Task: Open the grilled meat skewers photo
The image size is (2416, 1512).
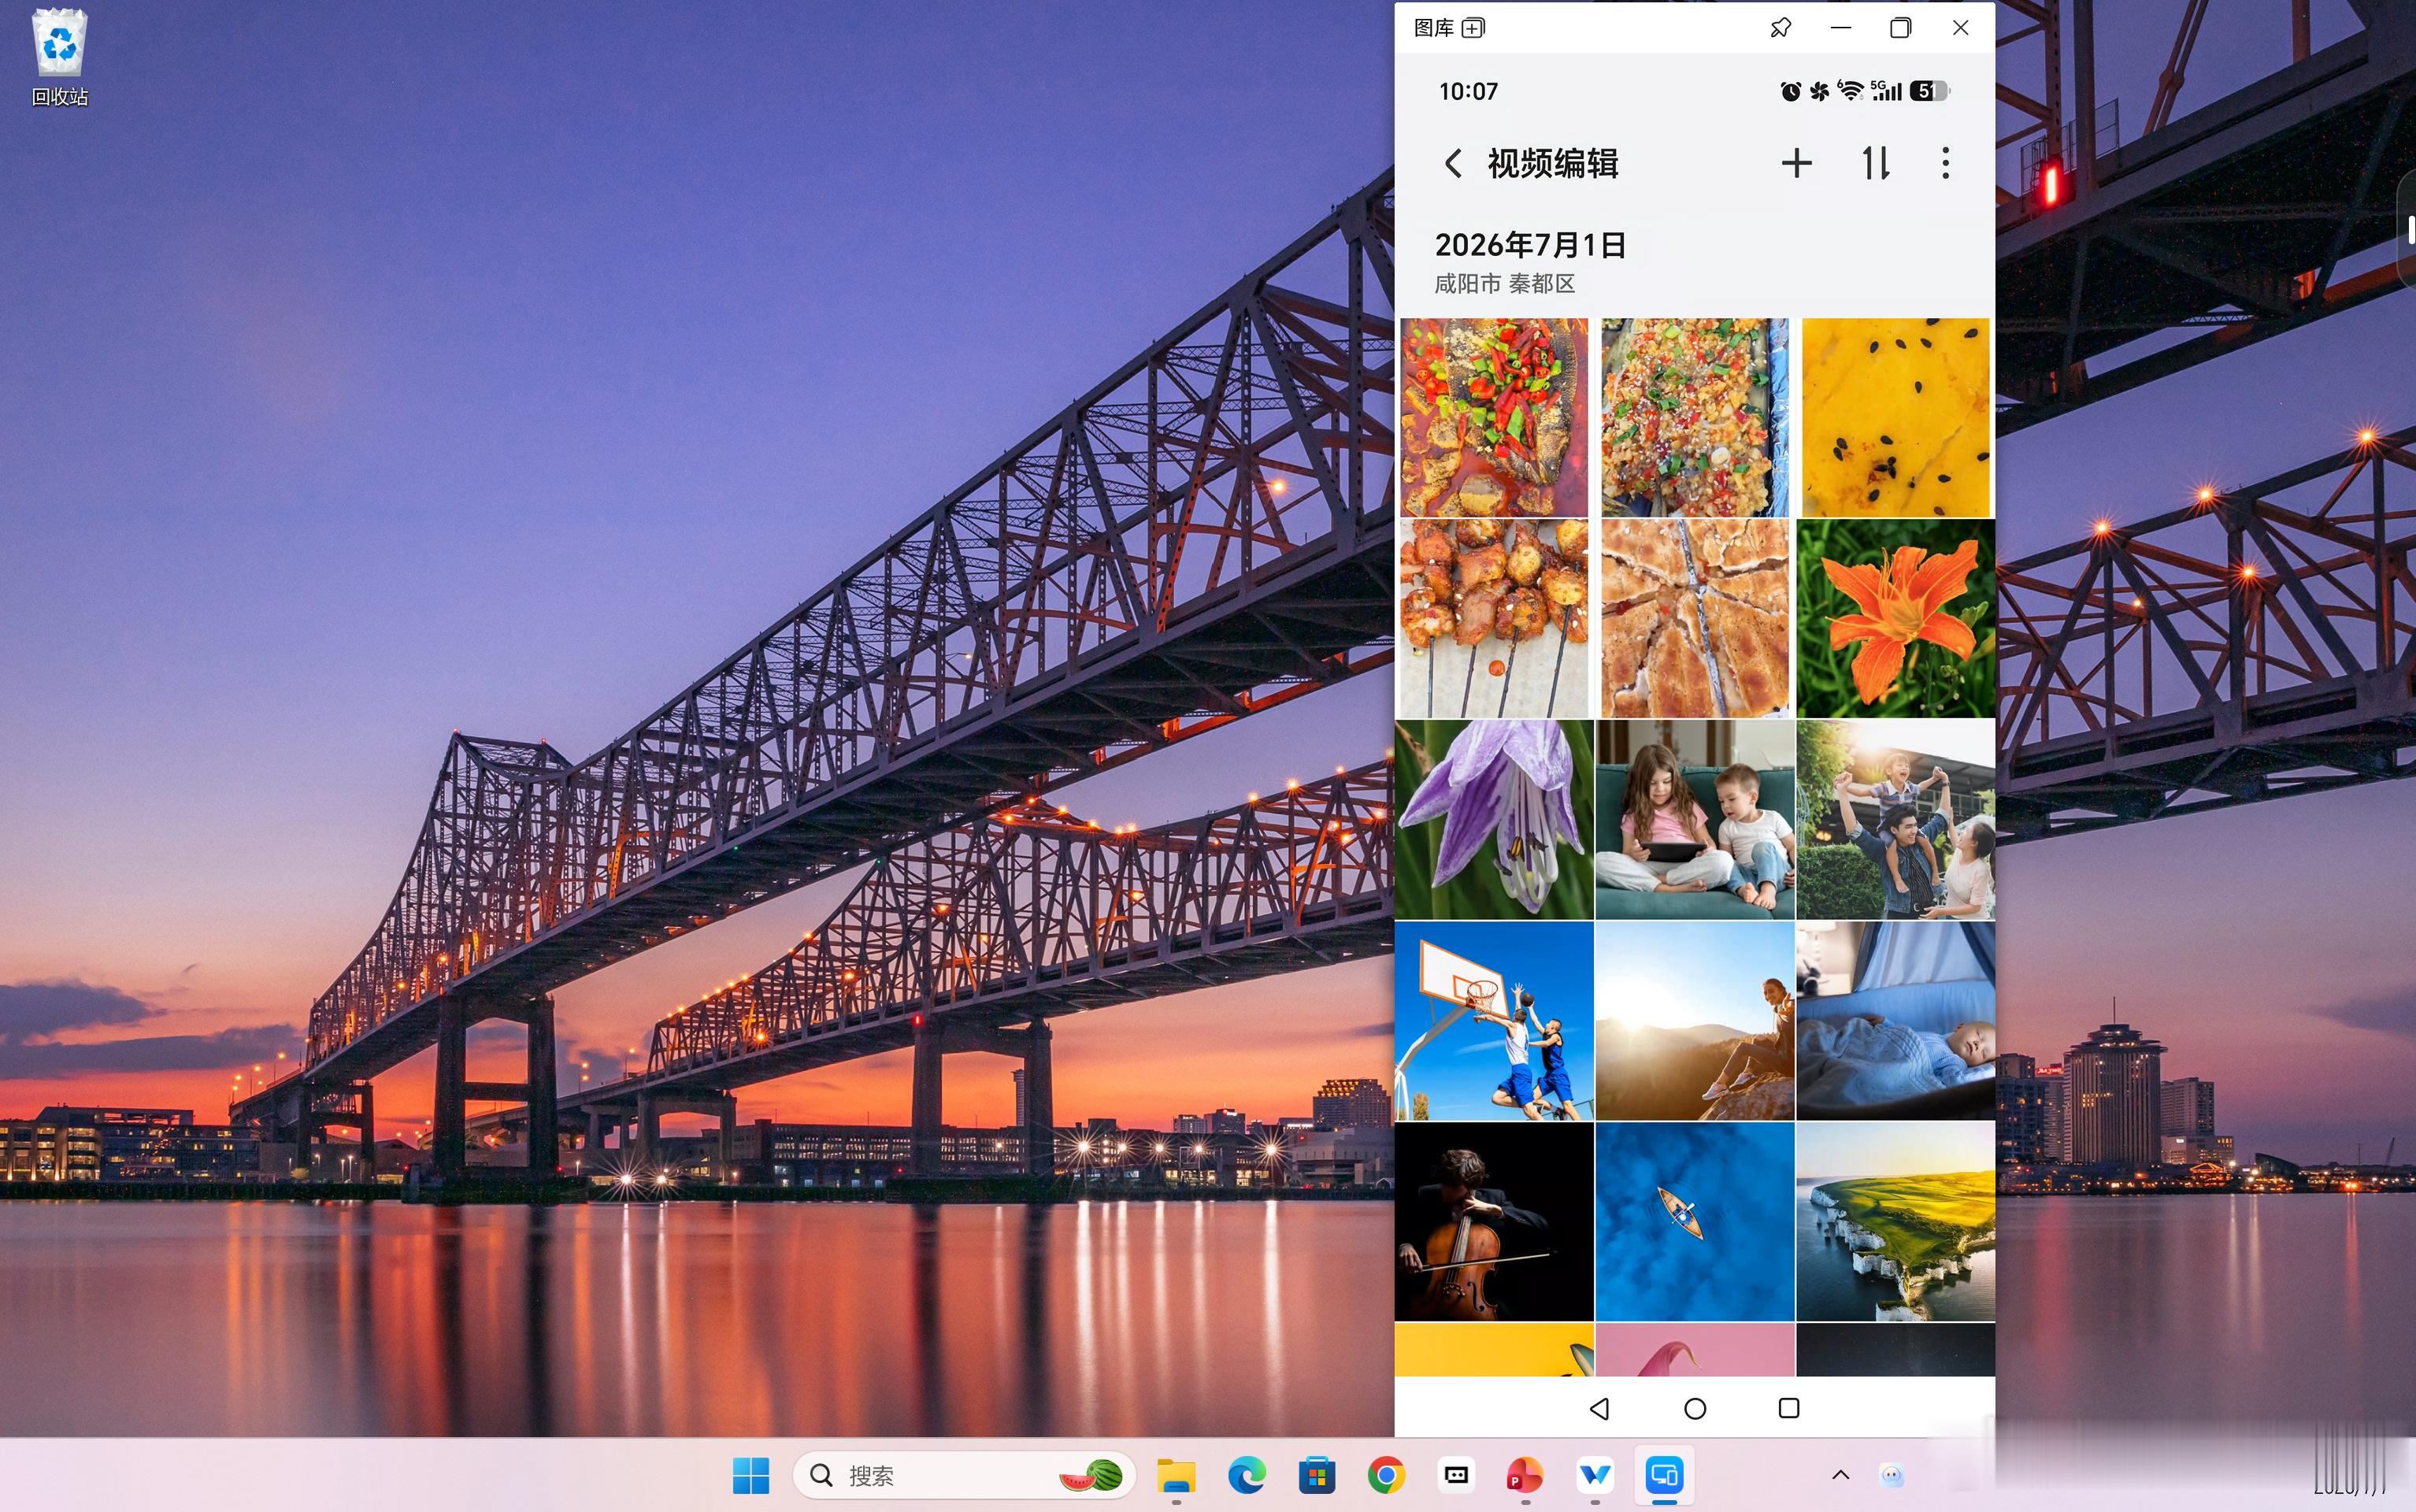Action: click(1494, 618)
